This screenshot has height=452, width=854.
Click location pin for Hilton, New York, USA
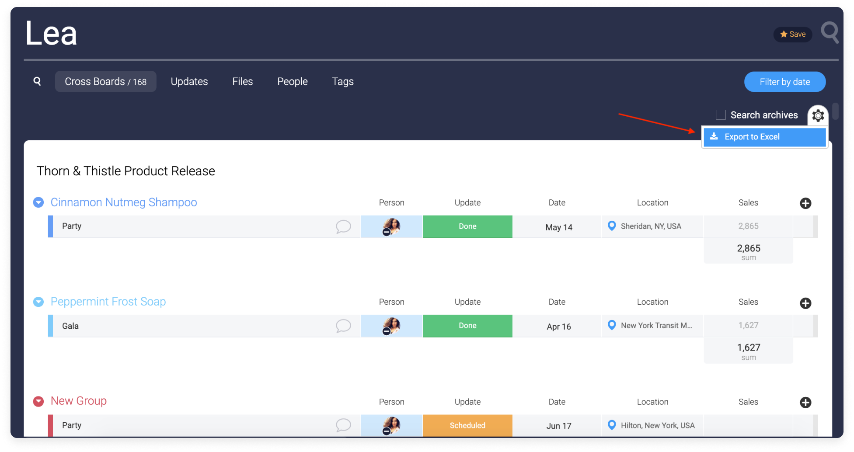point(612,425)
